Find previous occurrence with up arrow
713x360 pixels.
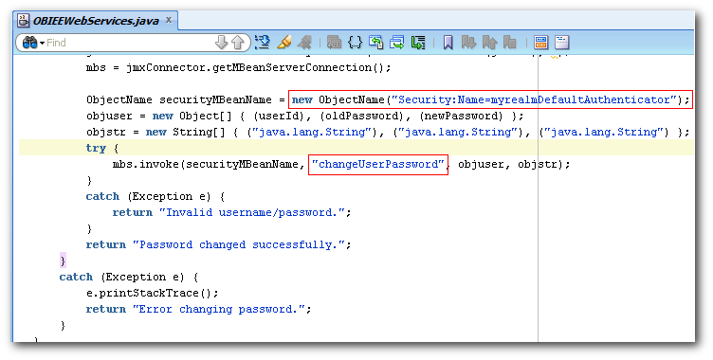tap(238, 43)
